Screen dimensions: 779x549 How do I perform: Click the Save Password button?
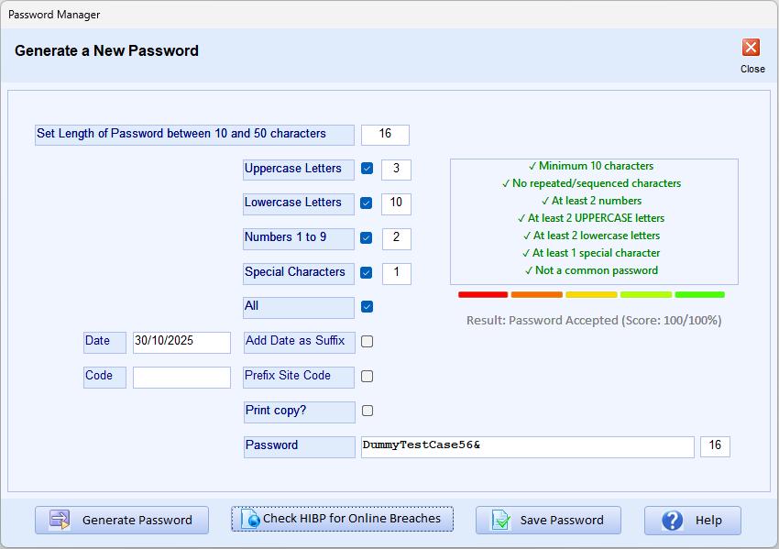pyautogui.click(x=548, y=520)
